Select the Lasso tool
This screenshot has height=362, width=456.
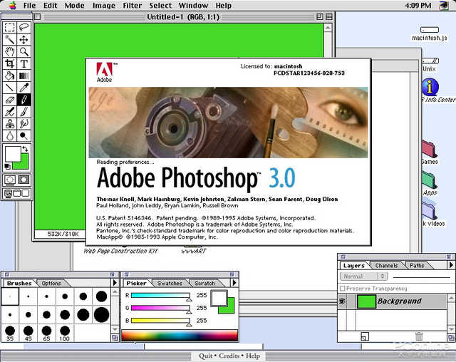(x=24, y=27)
